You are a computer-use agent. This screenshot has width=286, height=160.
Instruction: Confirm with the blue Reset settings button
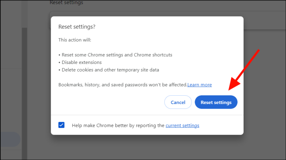point(216,102)
